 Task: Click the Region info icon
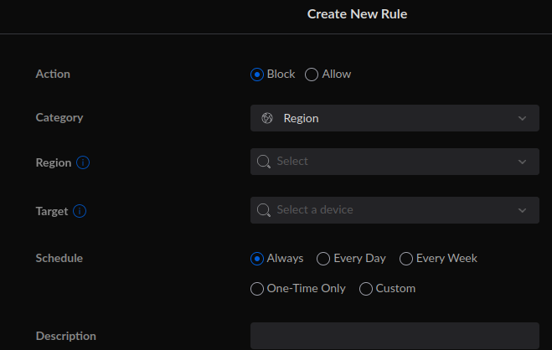click(x=83, y=162)
